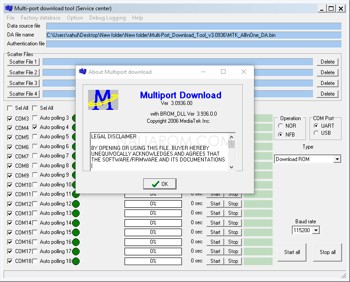350x282 pixels.
Task: Maximize the Multi-port download tool window
Action: (x=331, y=9)
